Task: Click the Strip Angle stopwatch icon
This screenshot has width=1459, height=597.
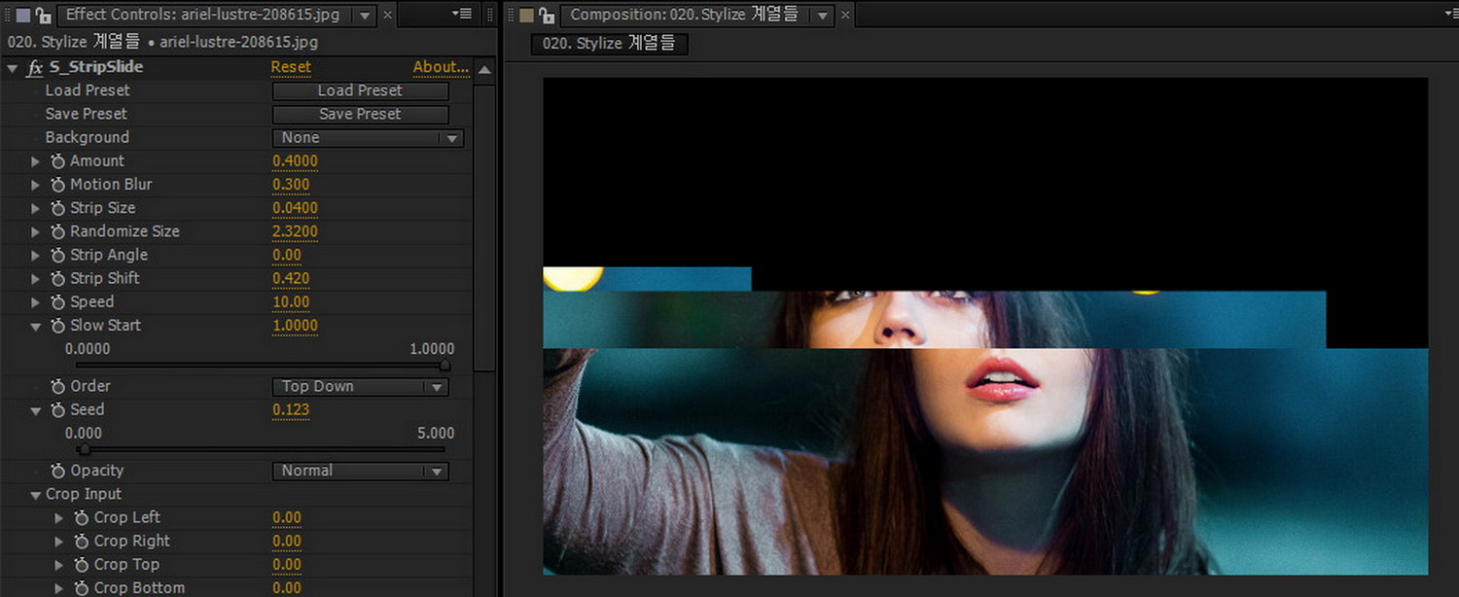Action: coord(58,255)
